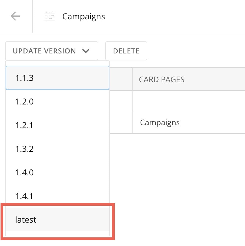Pick version 1.2.1 option
This screenshot has width=245, height=246.
point(57,125)
